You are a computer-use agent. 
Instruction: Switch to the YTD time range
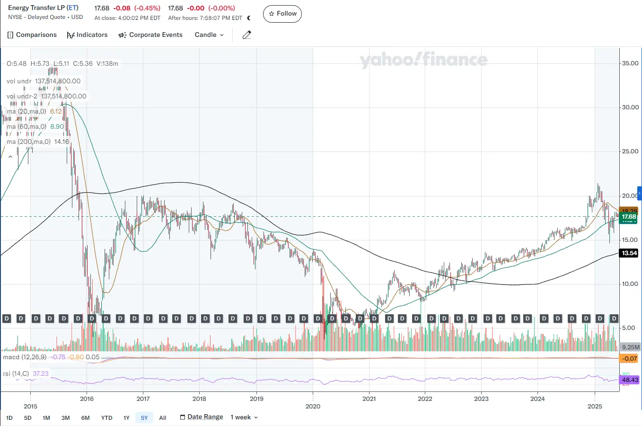tap(107, 417)
